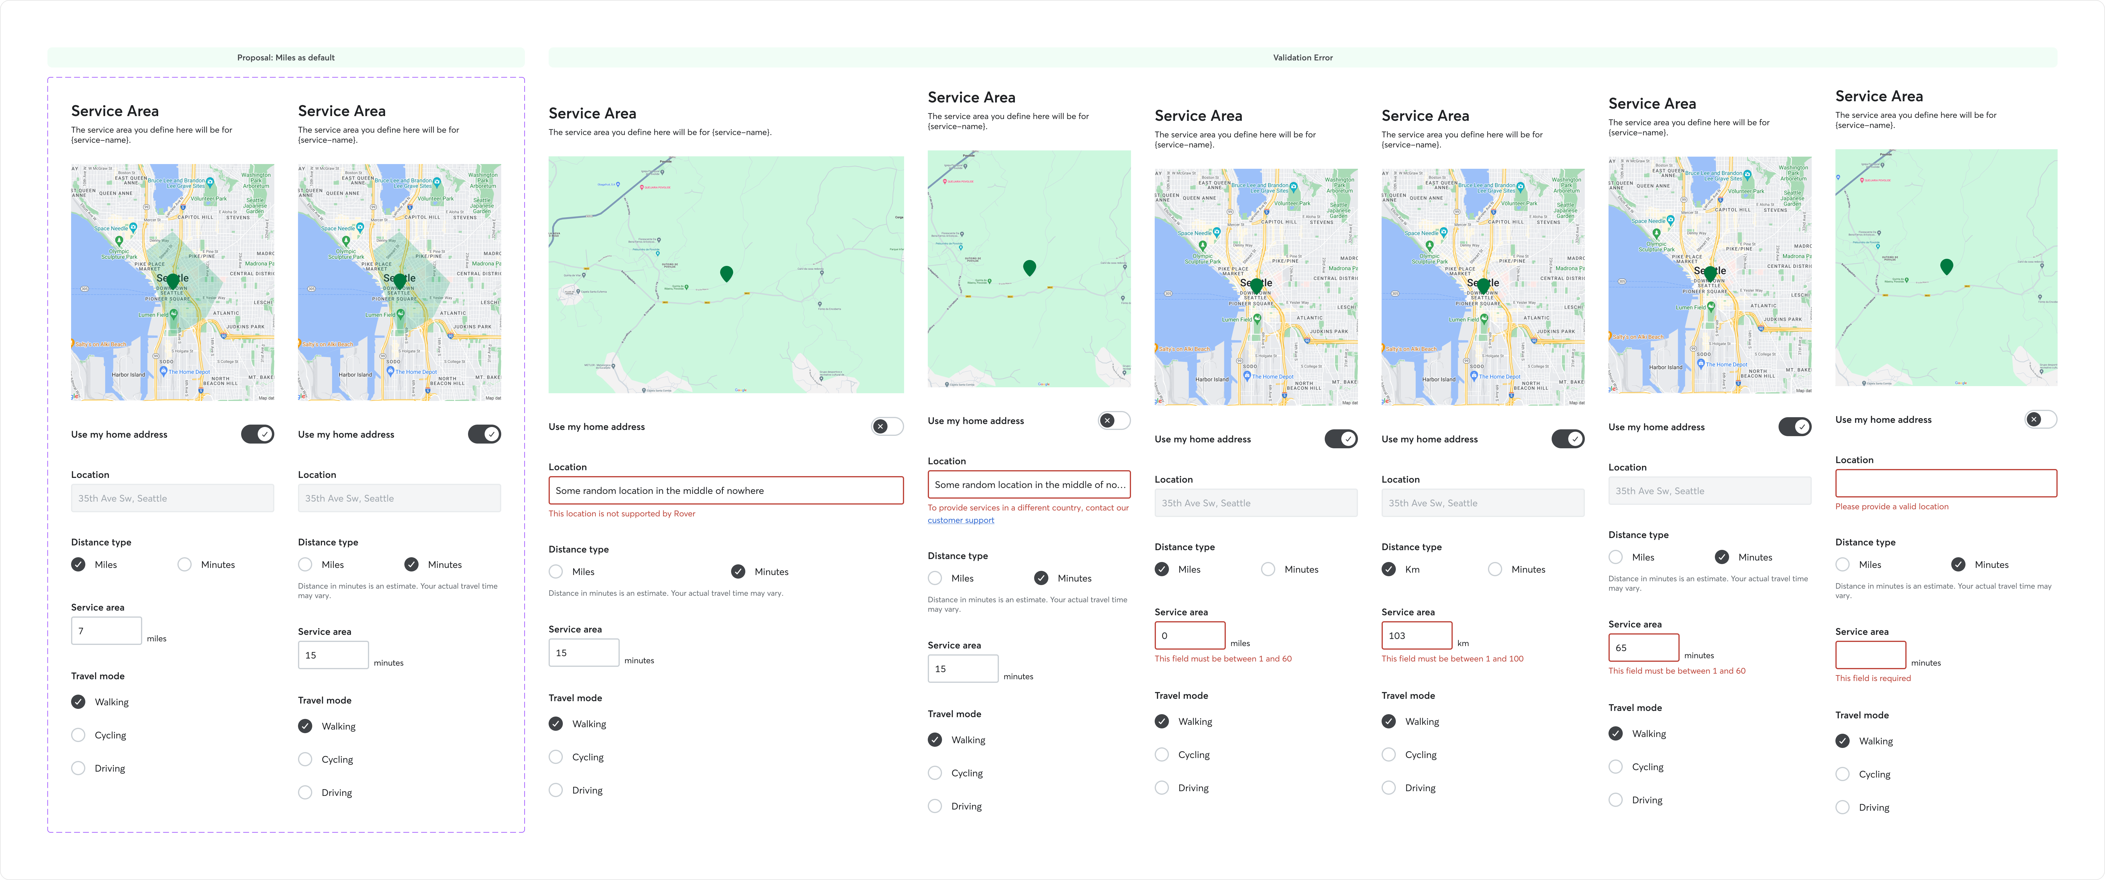Image resolution: width=2105 pixels, height=880 pixels.
Task: Click 'This field is required' error text
Action: point(1873,678)
